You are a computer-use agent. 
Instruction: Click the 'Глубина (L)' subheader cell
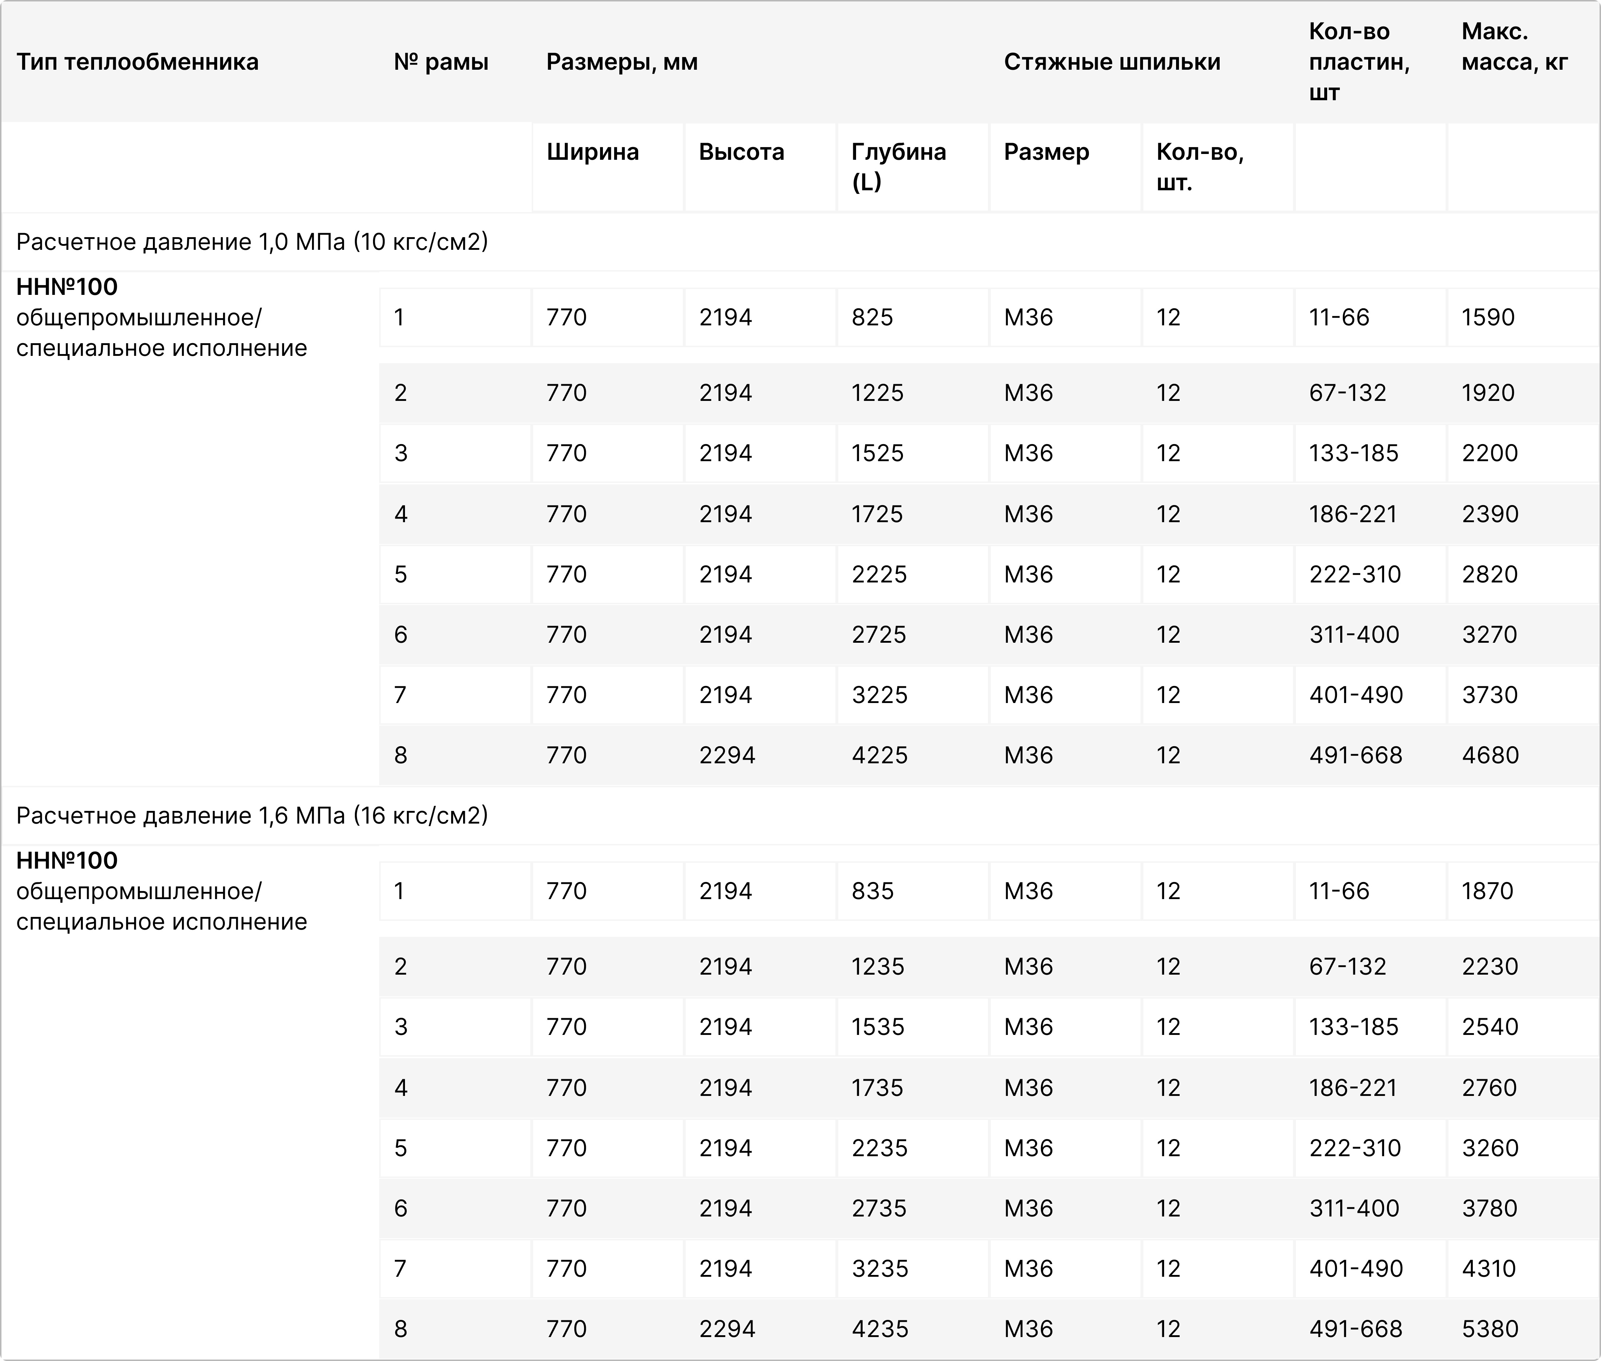click(898, 167)
